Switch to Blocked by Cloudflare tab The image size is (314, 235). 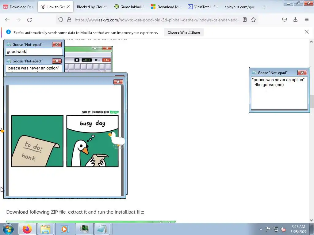click(x=92, y=7)
